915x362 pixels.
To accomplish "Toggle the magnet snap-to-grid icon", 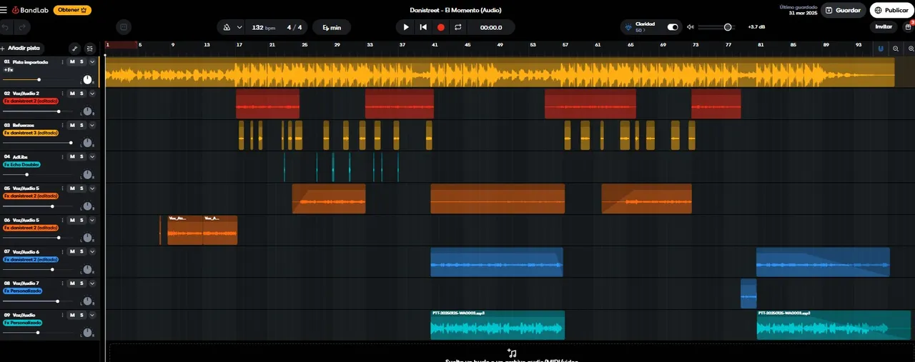I will (x=881, y=49).
